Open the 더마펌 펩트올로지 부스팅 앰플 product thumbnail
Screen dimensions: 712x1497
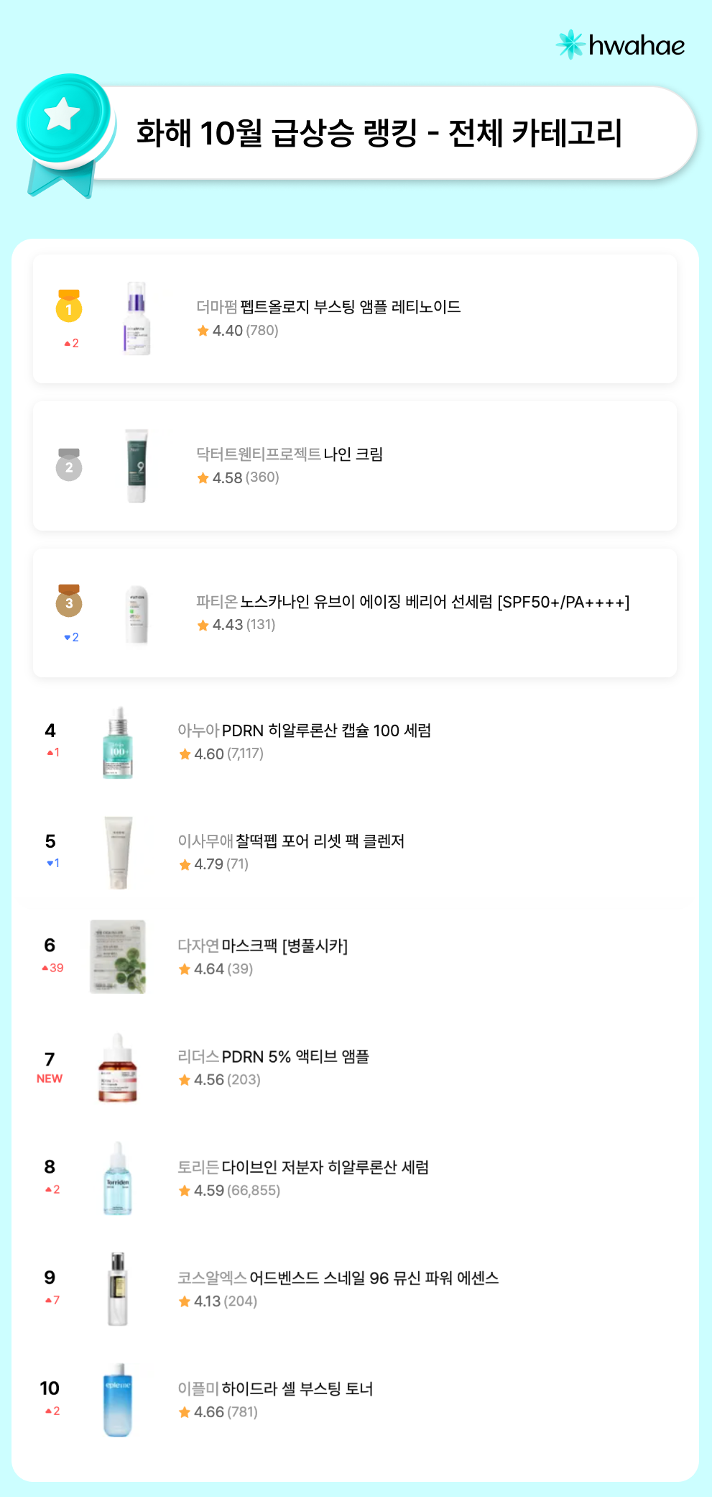tap(136, 319)
